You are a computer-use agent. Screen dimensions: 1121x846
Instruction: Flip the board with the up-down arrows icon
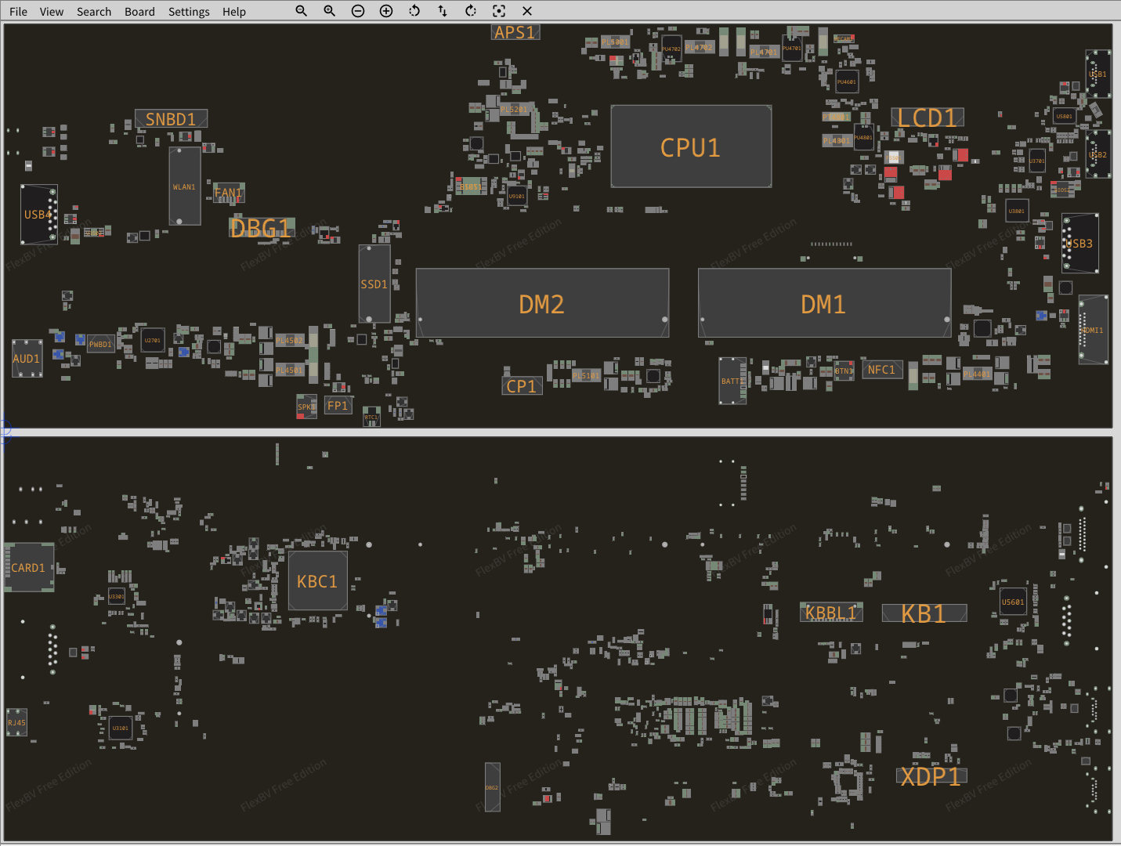pyautogui.click(x=443, y=11)
